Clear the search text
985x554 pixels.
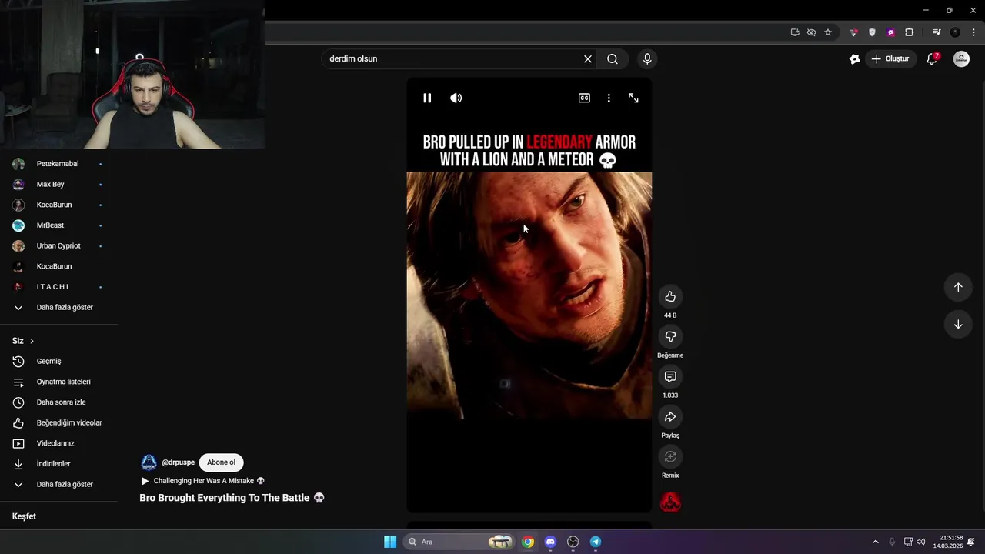[x=588, y=58]
